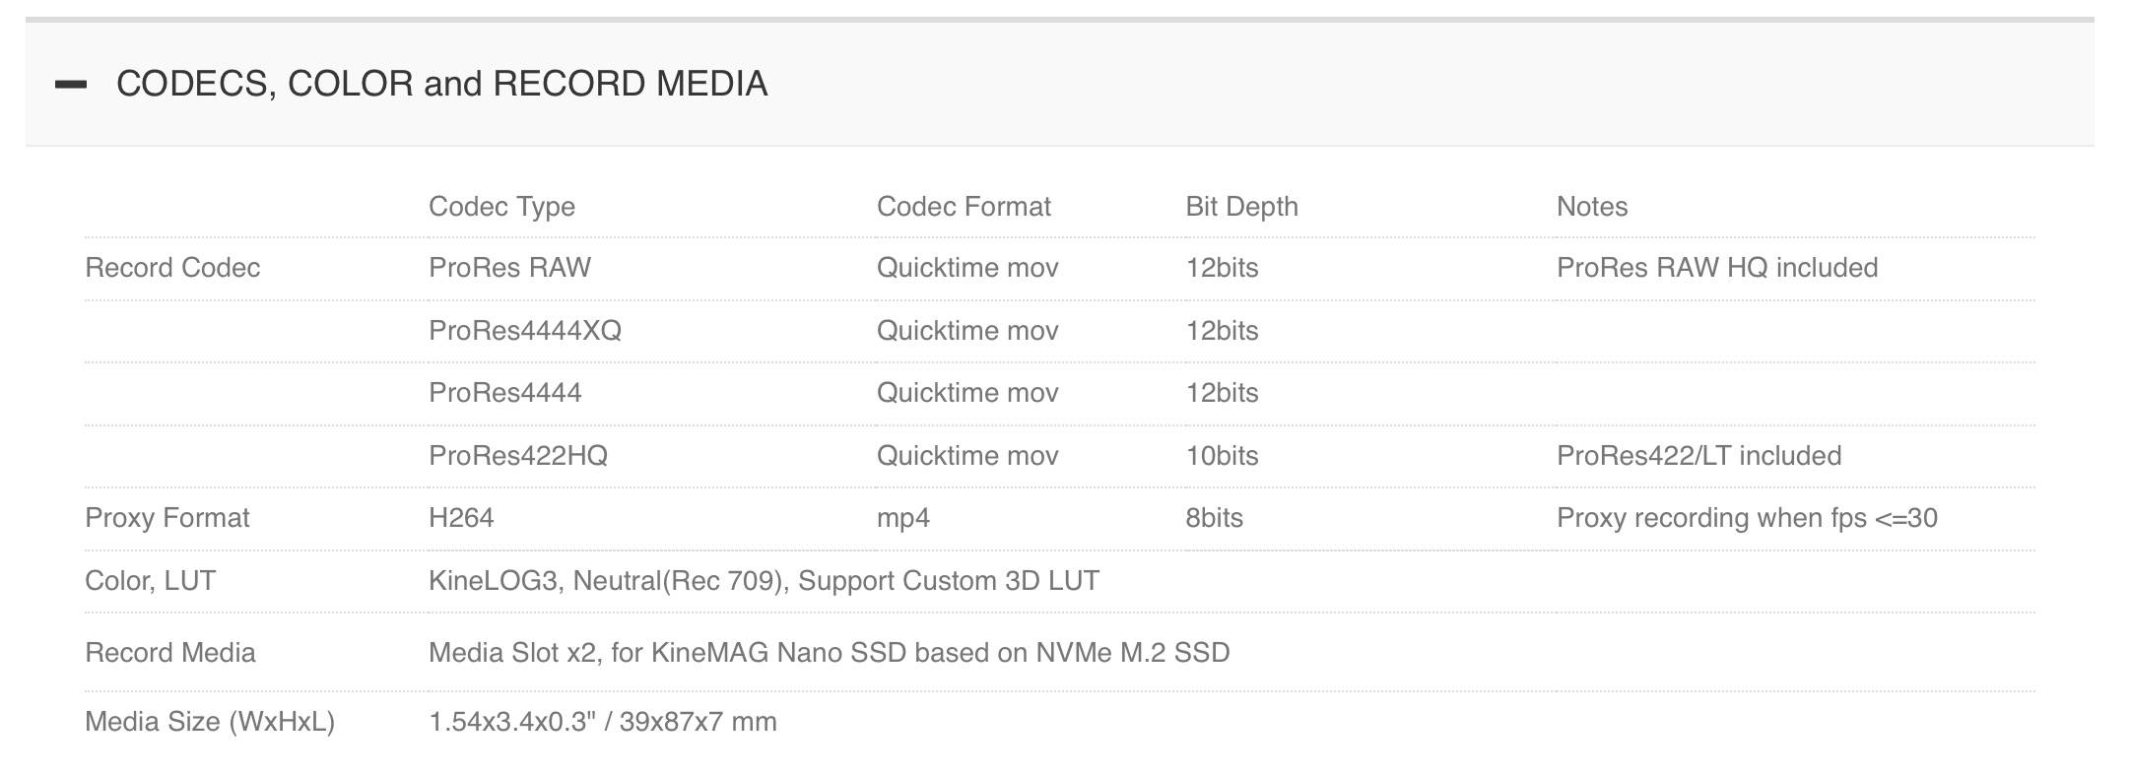This screenshot has height=776, width=2130.
Task: Select the Proxy Format row label
Action: tap(167, 518)
